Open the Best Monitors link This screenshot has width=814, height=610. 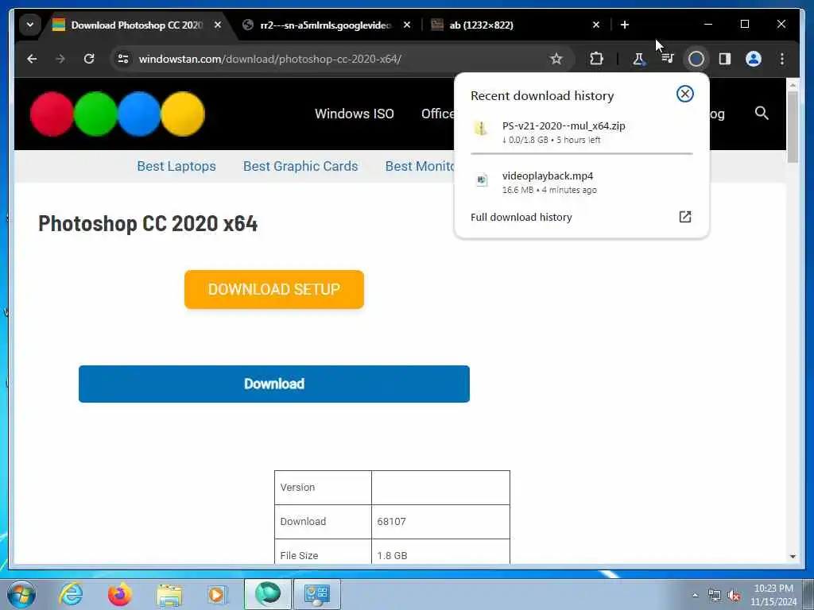[420, 166]
